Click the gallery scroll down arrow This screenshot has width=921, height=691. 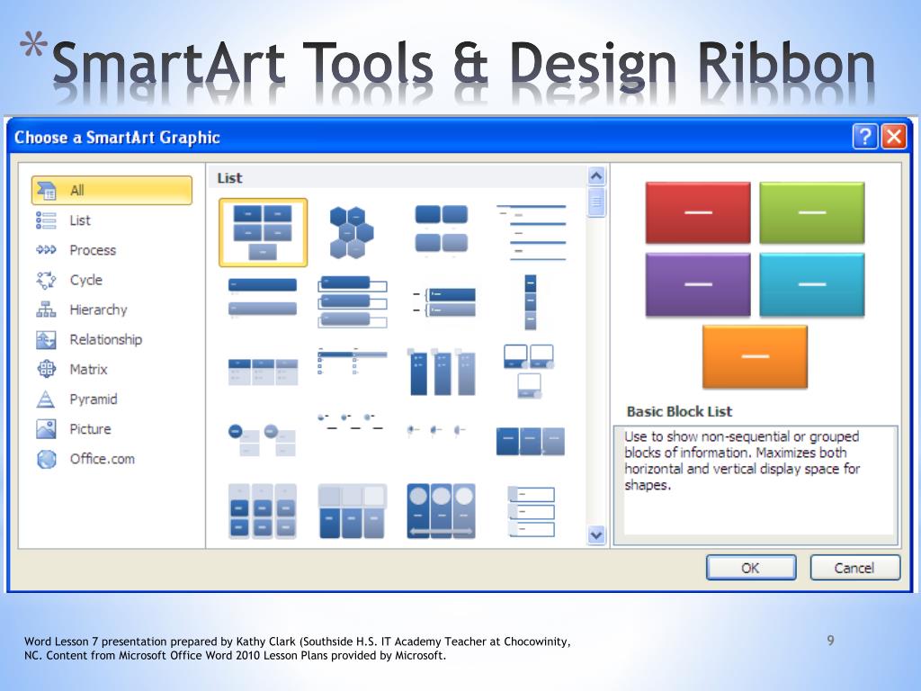point(596,534)
